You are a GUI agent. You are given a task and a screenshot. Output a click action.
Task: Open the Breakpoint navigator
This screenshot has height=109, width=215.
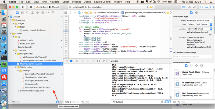(48, 13)
